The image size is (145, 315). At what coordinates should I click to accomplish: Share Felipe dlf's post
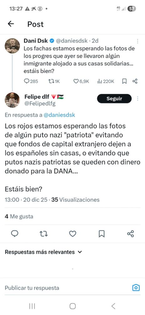[131, 234]
